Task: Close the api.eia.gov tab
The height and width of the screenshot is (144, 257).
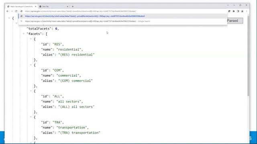Action: [36, 6]
